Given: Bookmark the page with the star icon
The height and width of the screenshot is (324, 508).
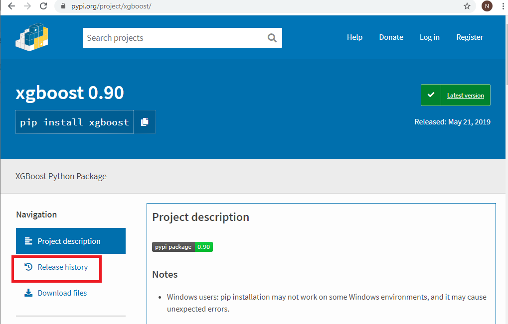Looking at the screenshot, I should 467,6.
